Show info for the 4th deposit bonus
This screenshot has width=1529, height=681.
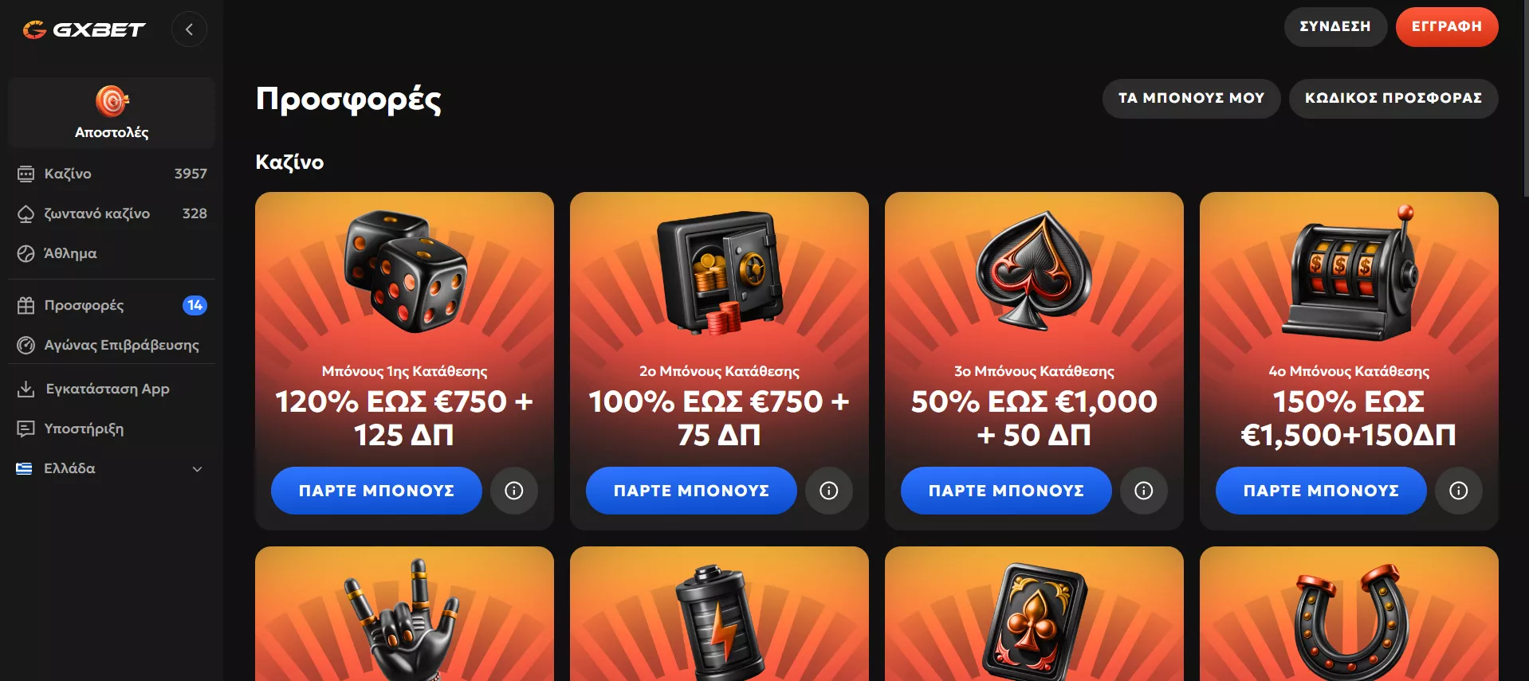pyautogui.click(x=1459, y=491)
